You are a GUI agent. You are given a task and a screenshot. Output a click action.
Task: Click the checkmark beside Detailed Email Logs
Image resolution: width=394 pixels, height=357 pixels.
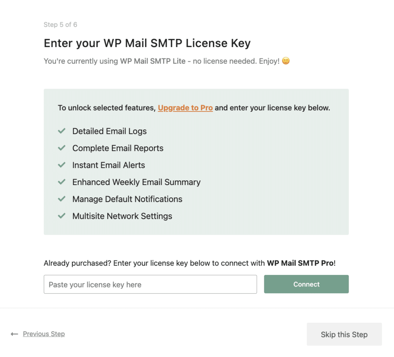point(62,131)
